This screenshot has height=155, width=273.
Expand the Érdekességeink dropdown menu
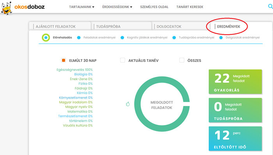117,7
